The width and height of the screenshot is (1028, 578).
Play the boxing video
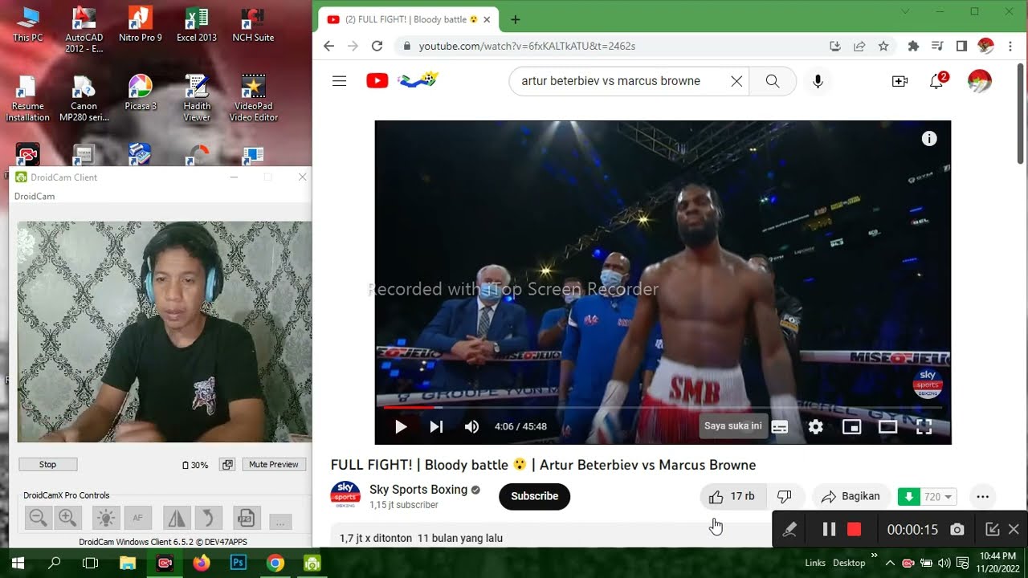[x=401, y=426]
